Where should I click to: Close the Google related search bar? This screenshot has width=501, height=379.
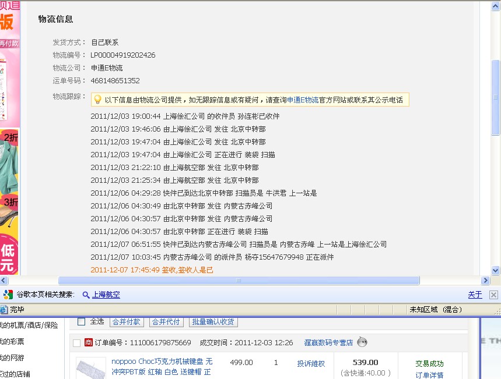click(x=493, y=295)
